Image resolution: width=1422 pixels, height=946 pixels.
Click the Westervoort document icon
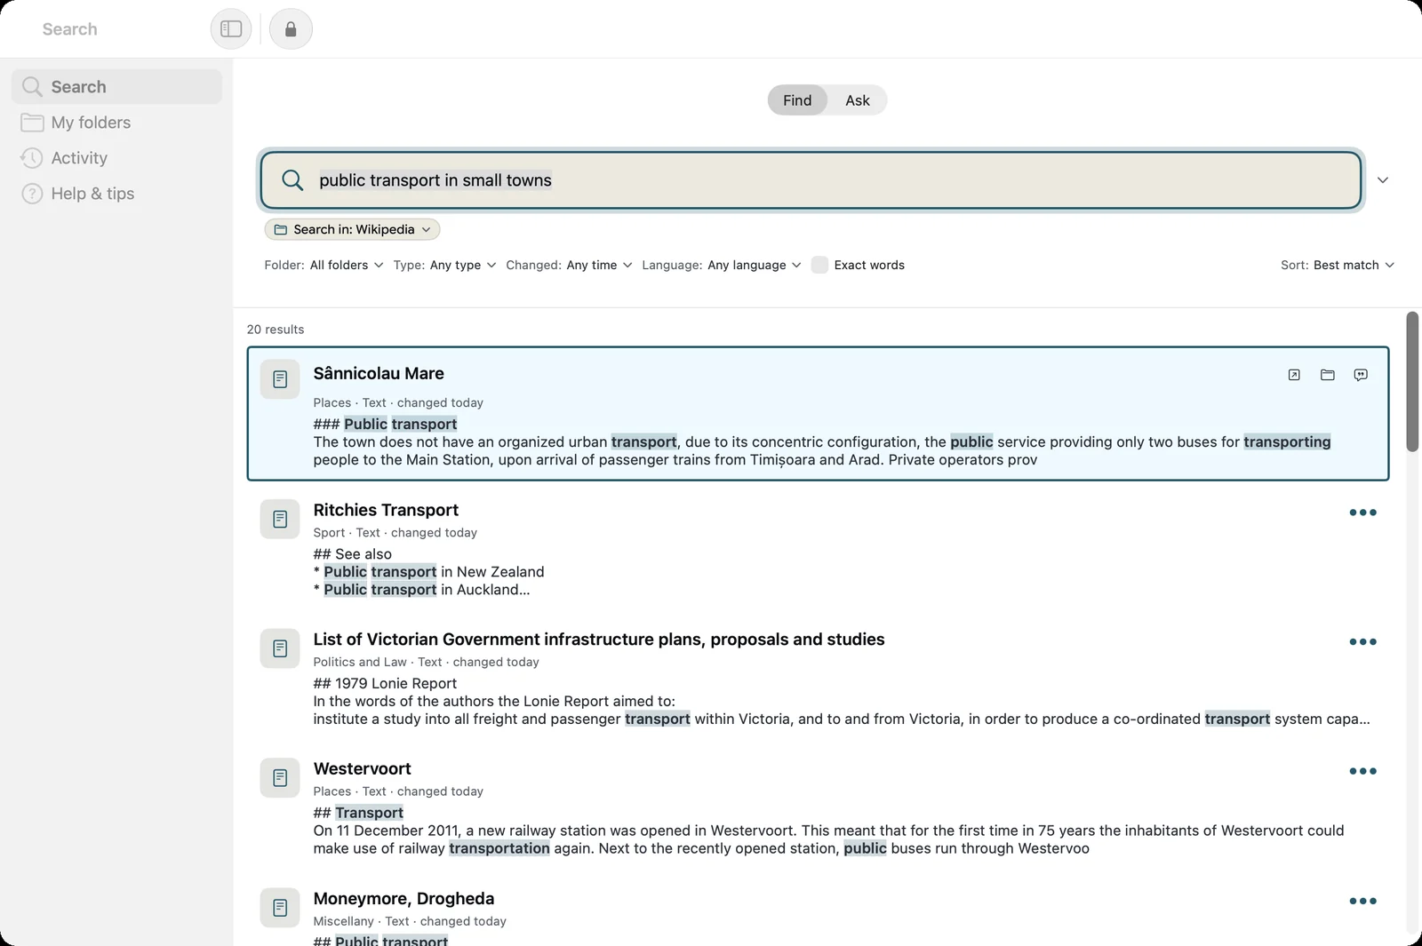(280, 778)
